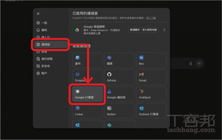Click the 通知 bell icon
The height and width of the screenshot is (140, 222).
(38, 30)
